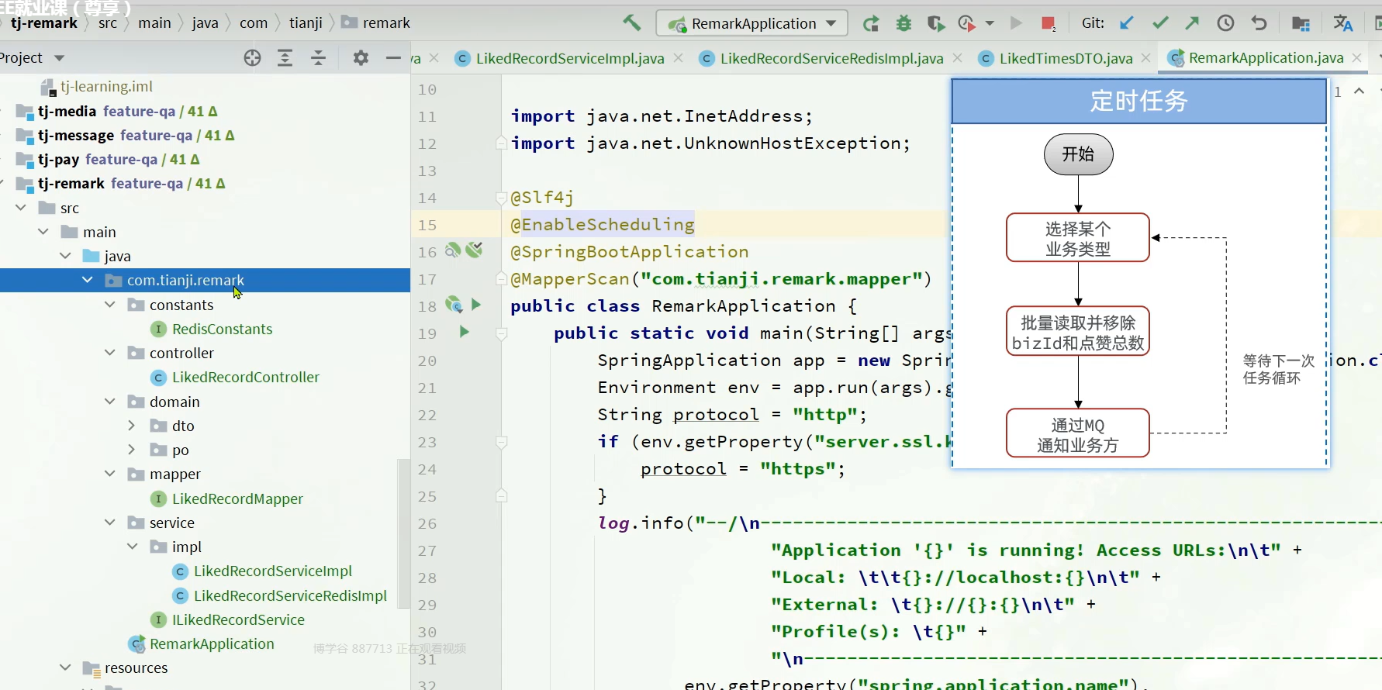Select RedisConstants file in tree

(222, 329)
